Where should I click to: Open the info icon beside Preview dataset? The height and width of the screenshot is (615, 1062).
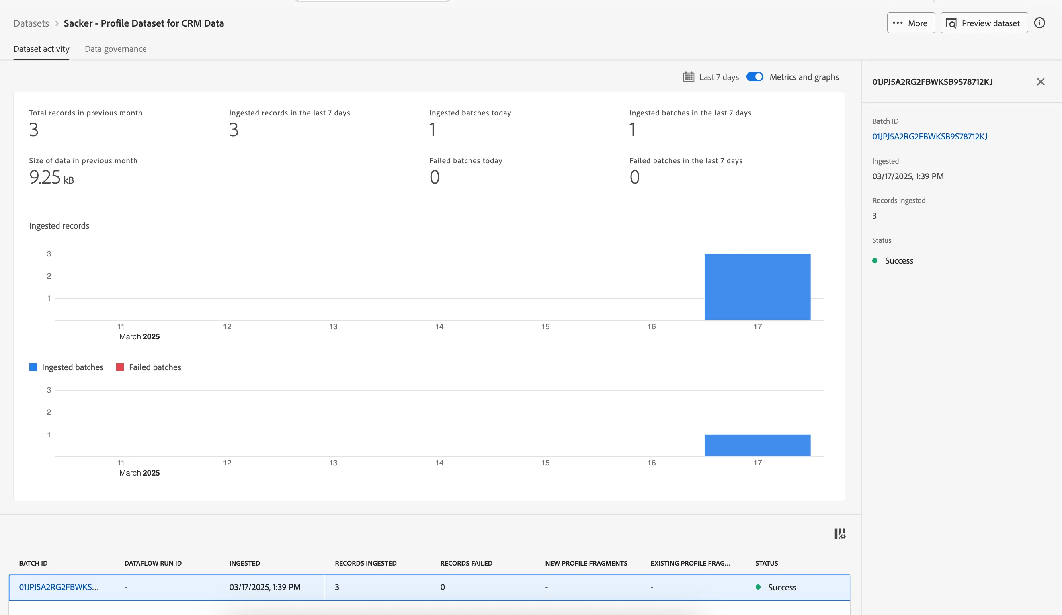tap(1039, 23)
